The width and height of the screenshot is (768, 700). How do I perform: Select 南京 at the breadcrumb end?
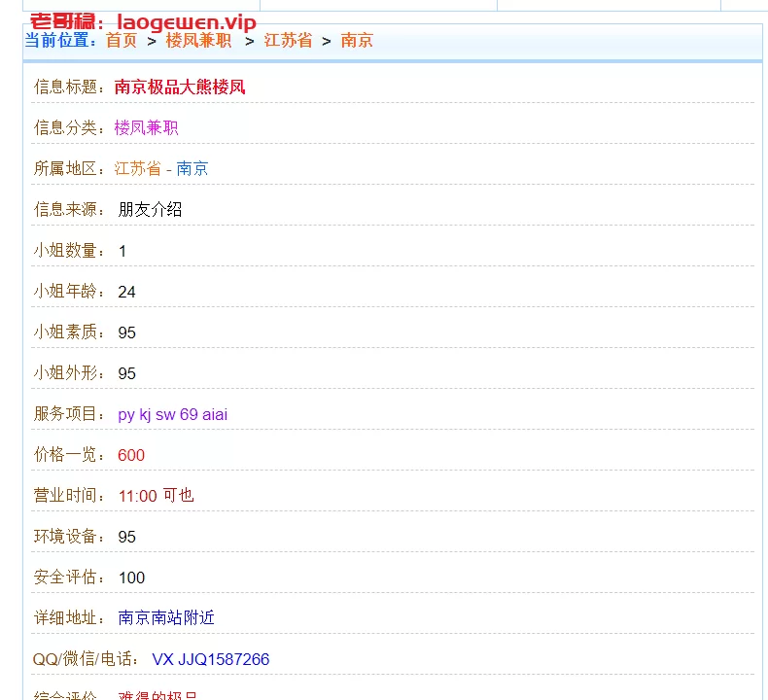[x=357, y=41]
